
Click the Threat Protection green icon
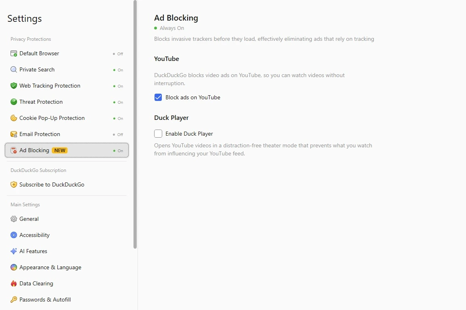[x=14, y=102]
